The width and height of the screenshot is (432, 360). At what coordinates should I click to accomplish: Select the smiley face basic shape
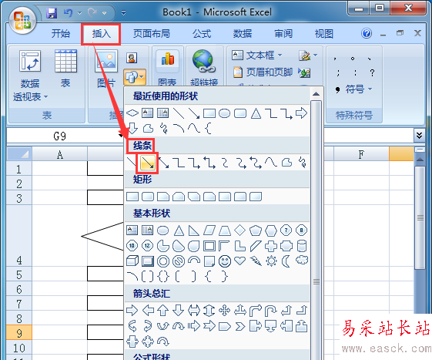coord(225,261)
